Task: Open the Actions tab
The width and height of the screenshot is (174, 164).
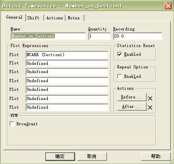Action: [54, 18]
